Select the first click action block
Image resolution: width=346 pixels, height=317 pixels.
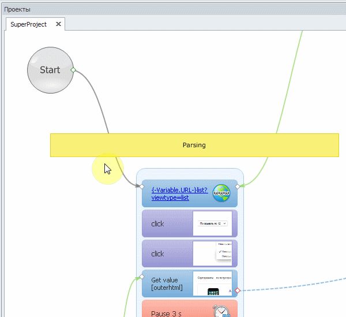tap(190, 223)
